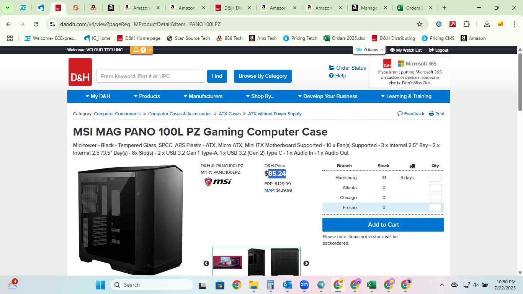523x294 pixels.
Task: Open the Chrome tab search dropdown
Action: [7, 8]
